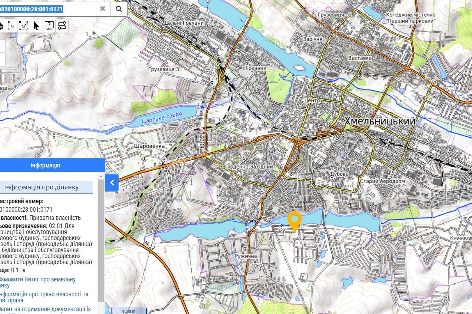This screenshot has height=314, width=472.
Task: Select the measure distance tool
Action: coord(11,26)
